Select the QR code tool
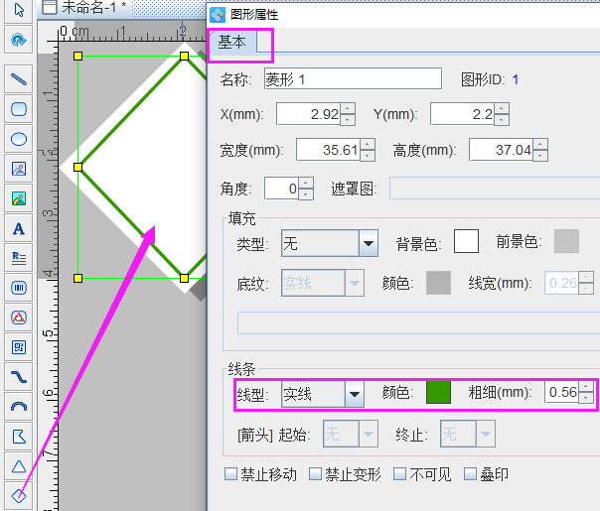 (18, 347)
